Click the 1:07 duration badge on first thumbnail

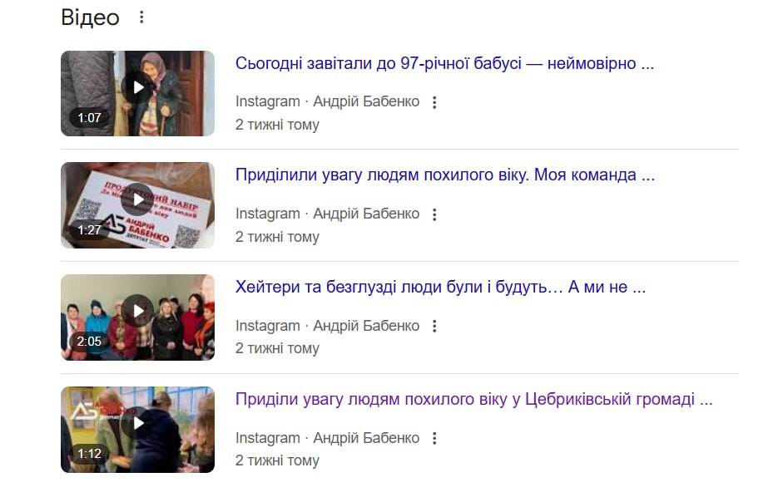(x=89, y=118)
